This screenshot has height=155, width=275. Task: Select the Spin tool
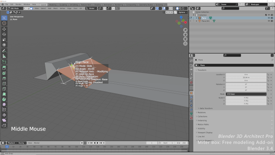click(4, 100)
